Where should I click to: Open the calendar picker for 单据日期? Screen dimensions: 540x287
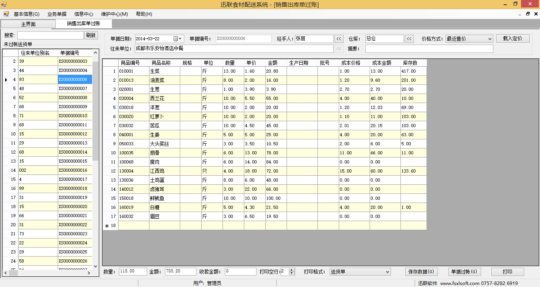(x=176, y=39)
